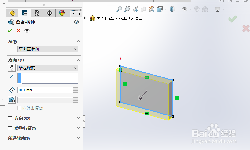250x150 pixels.
Task: Click the left vertical relation marker
Action: click(x=125, y=84)
